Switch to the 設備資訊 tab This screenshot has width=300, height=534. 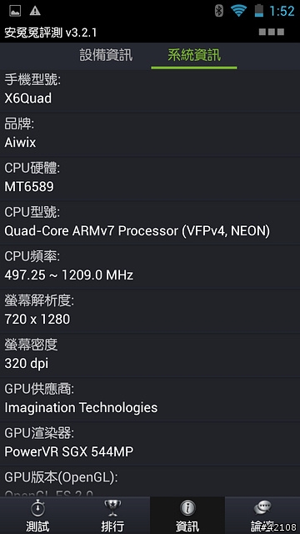pos(106,55)
